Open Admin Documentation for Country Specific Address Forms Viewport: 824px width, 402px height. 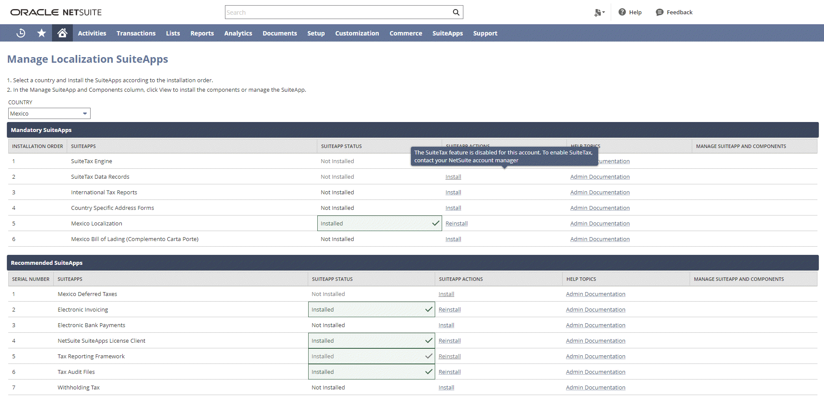[x=600, y=208]
